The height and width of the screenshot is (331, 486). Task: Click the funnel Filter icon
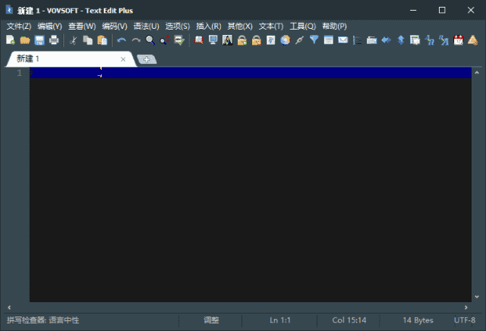[314, 40]
